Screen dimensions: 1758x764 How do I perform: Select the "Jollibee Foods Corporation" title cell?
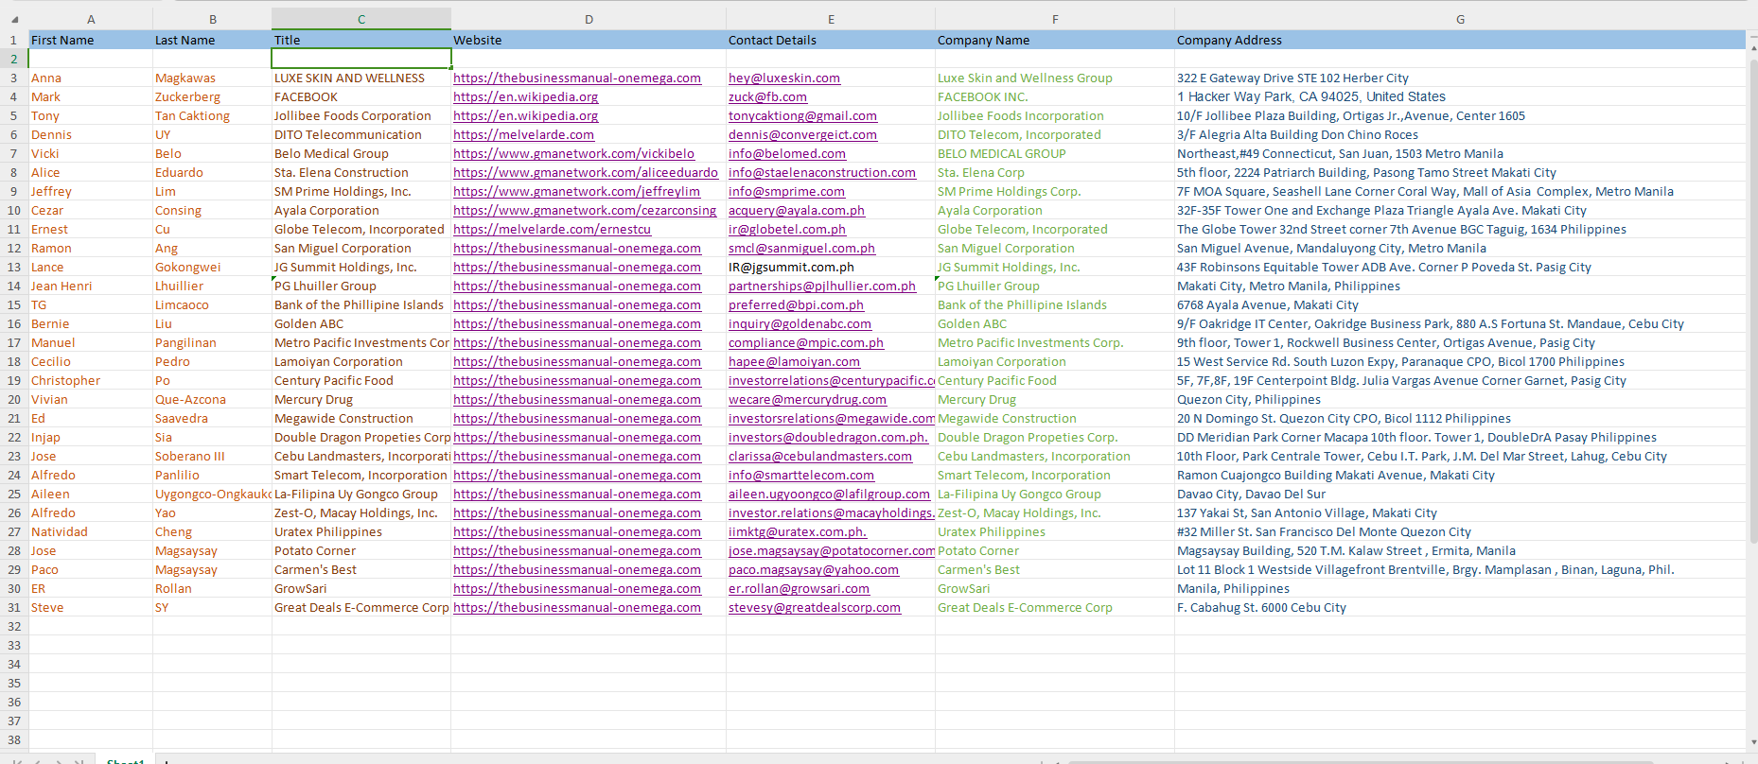tap(361, 115)
